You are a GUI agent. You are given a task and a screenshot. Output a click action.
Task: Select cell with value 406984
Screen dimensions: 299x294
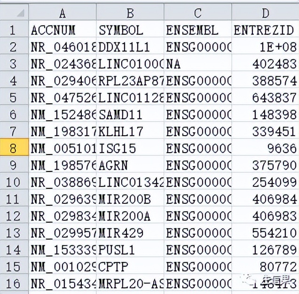(x=266, y=198)
